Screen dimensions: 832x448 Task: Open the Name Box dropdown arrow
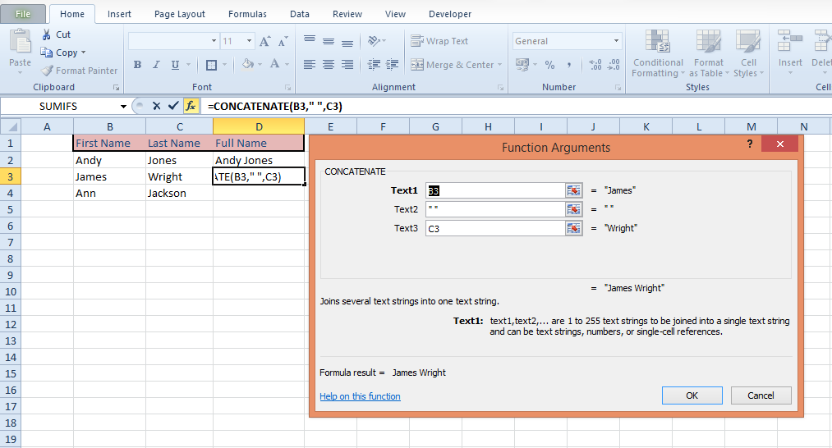pos(123,106)
